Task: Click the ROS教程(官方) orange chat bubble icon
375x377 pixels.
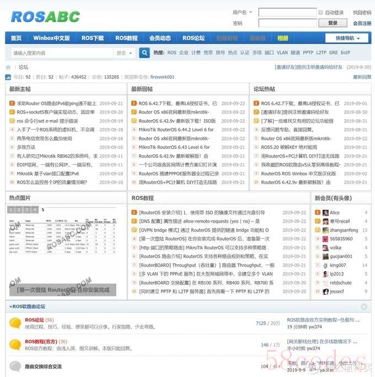Action: click(15, 345)
